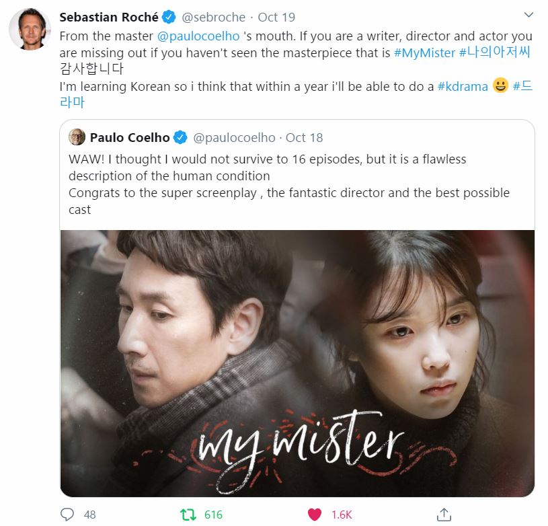Open the #나의아저씨 hashtag
The height and width of the screenshot is (526, 548).
pos(494,52)
